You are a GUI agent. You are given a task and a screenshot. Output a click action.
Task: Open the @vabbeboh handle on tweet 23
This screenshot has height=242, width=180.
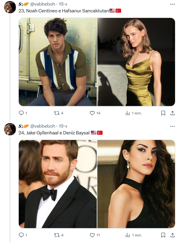(x=43, y=4)
